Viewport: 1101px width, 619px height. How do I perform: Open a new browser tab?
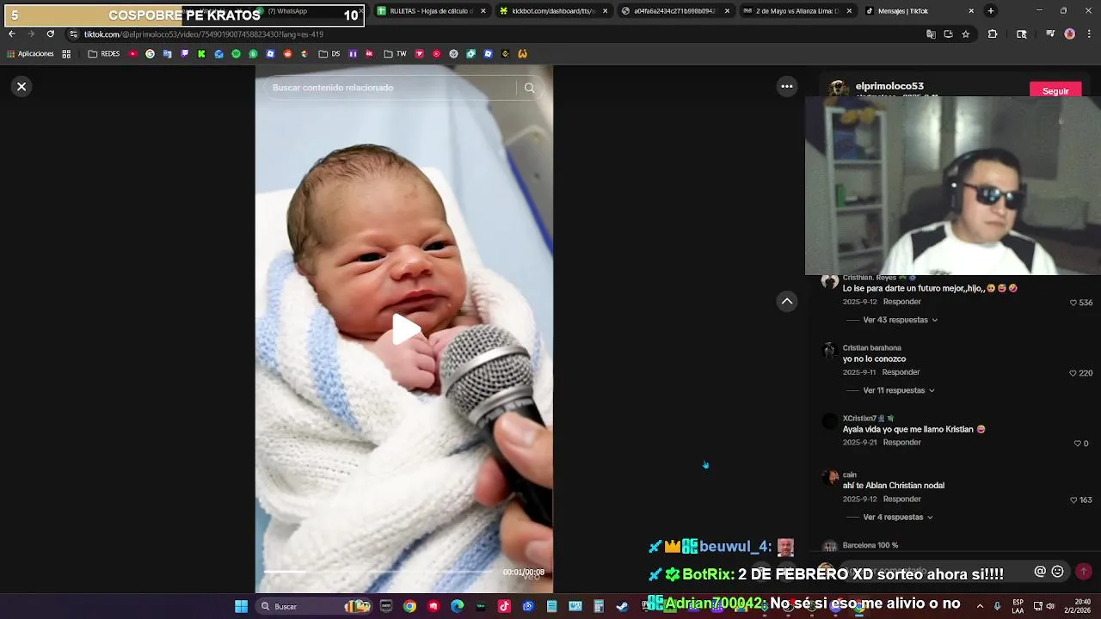pyautogui.click(x=991, y=11)
